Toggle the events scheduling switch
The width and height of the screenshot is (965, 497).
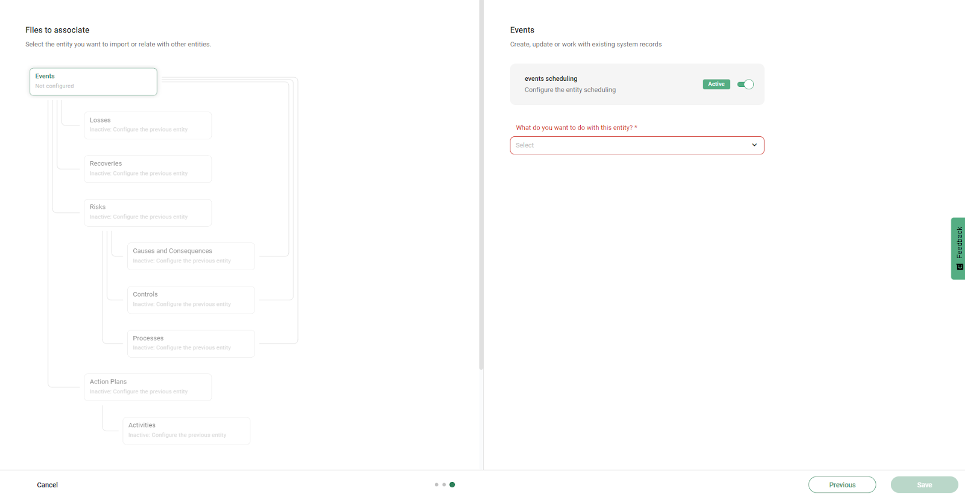pyautogui.click(x=745, y=84)
